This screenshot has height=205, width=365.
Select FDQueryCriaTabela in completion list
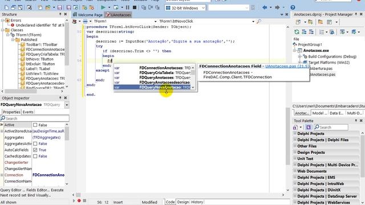[x=152, y=73]
